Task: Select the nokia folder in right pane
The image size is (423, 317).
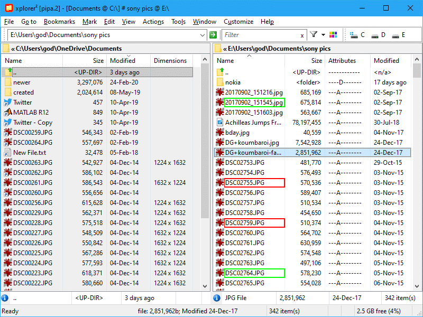Action: [x=233, y=82]
